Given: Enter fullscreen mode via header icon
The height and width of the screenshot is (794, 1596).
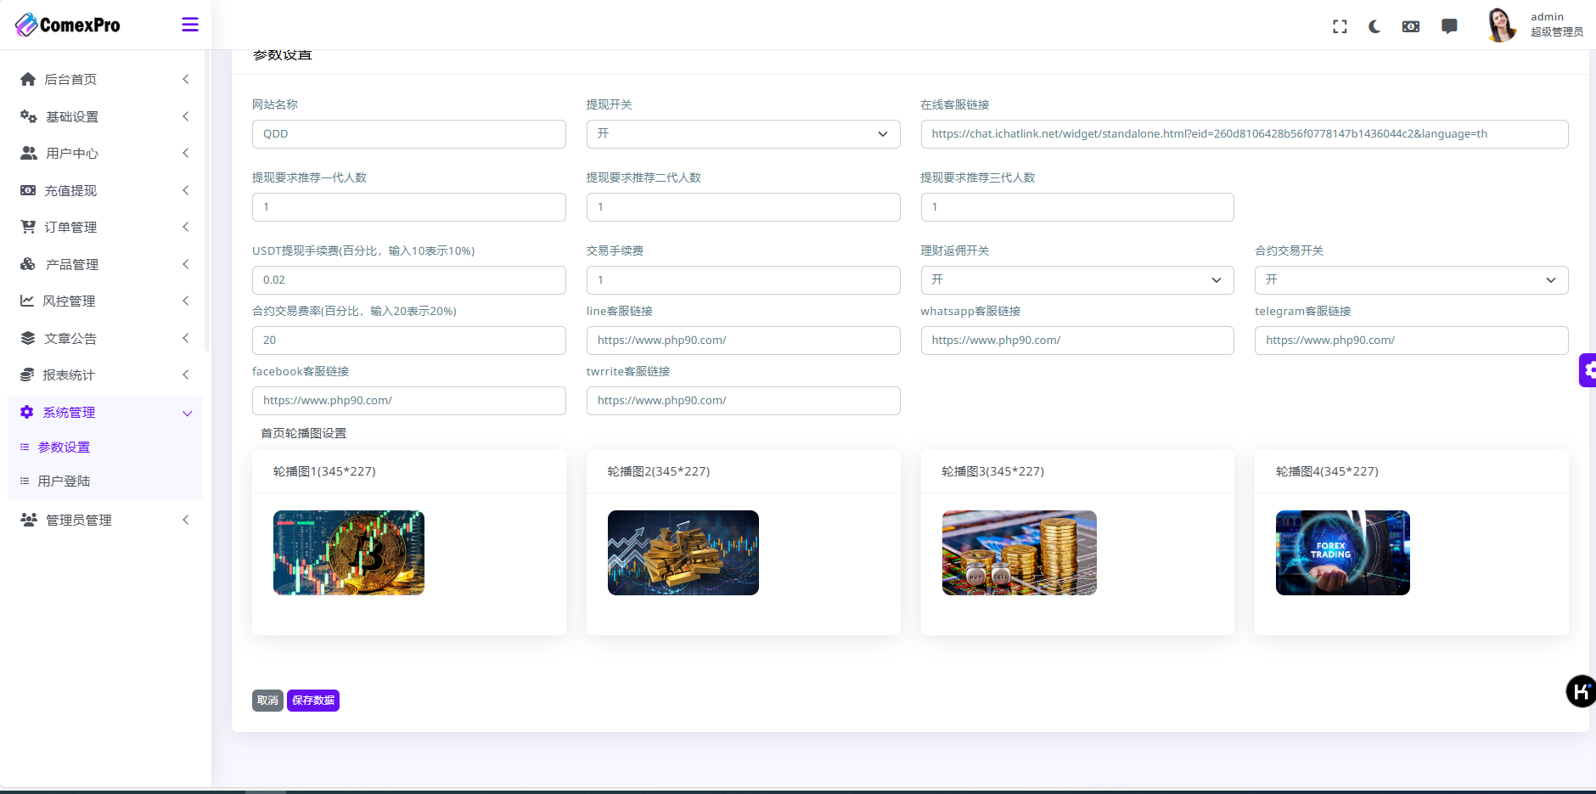Looking at the screenshot, I should [1340, 26].
